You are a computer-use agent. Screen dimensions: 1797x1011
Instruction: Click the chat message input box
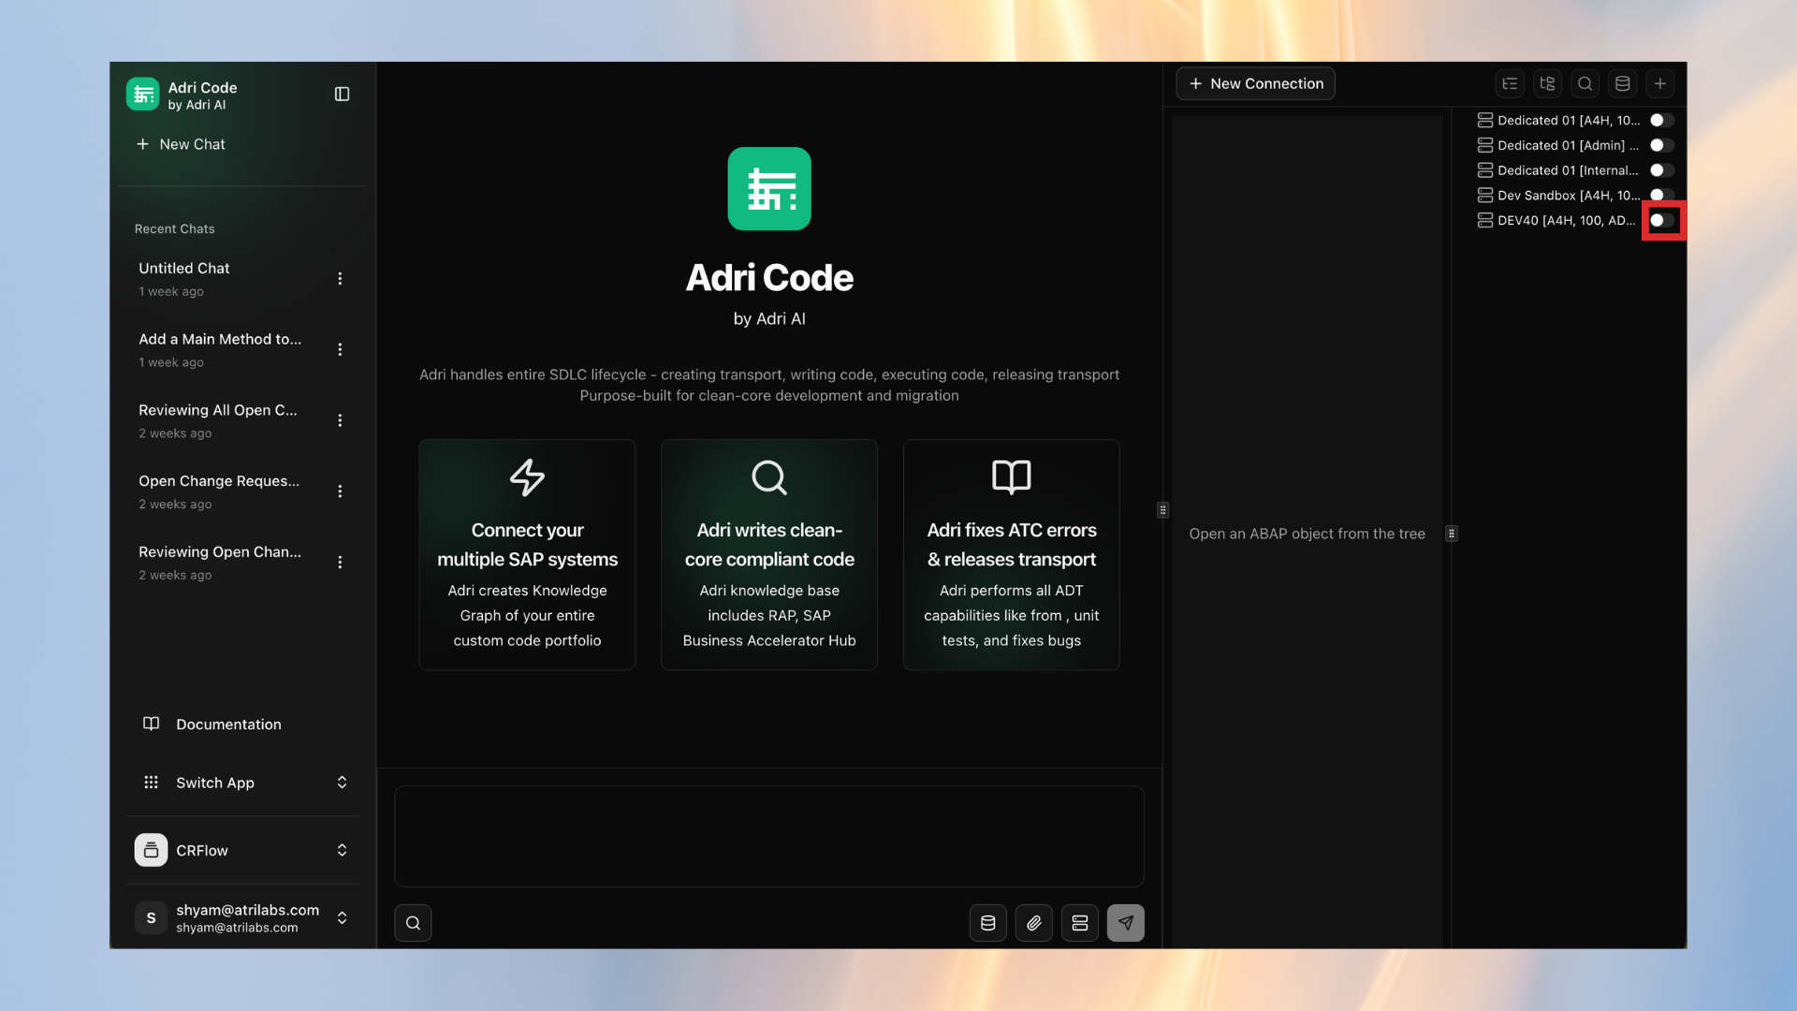click(x=768, y=836)
